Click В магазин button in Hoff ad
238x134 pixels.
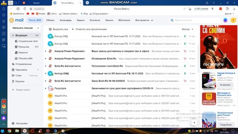click(225, 85)
